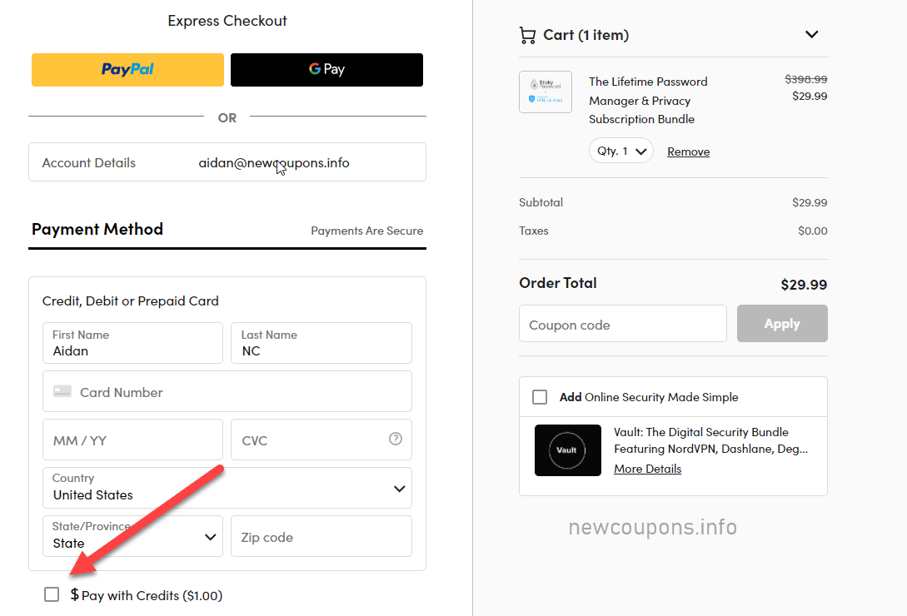This screenshot has width=907, height=616.
Task: Select the Google Pay checkout option
Action: [326, 70]
